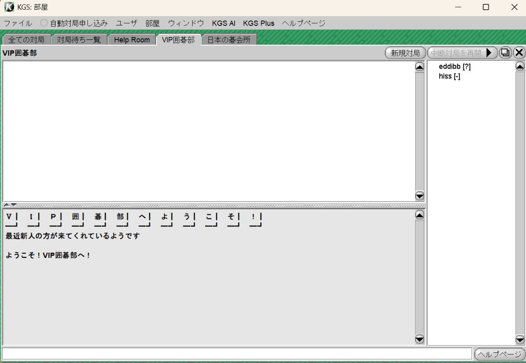This screenshot has height=363, width=526.
Task: Click up arrow of user list scrollbar
Action: (x=520, y=67)
